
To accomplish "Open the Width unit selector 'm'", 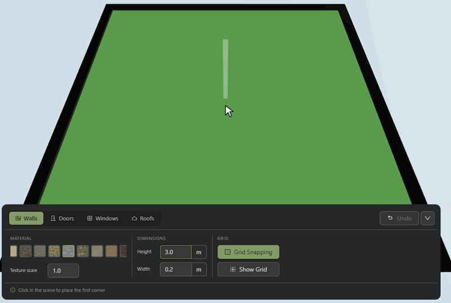I will pos(199,269).
